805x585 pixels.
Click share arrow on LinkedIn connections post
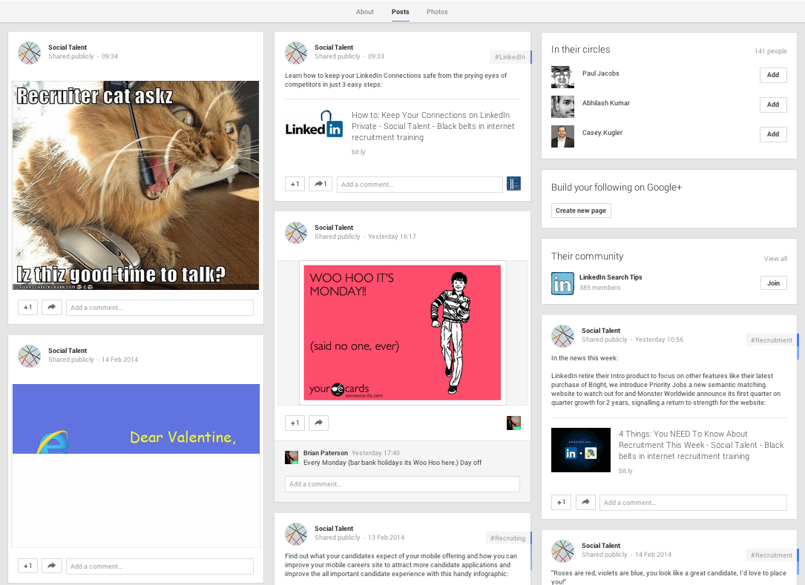coord(321,185)
